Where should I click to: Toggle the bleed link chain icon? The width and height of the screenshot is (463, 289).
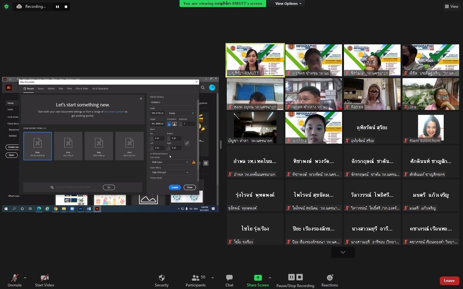187,143
